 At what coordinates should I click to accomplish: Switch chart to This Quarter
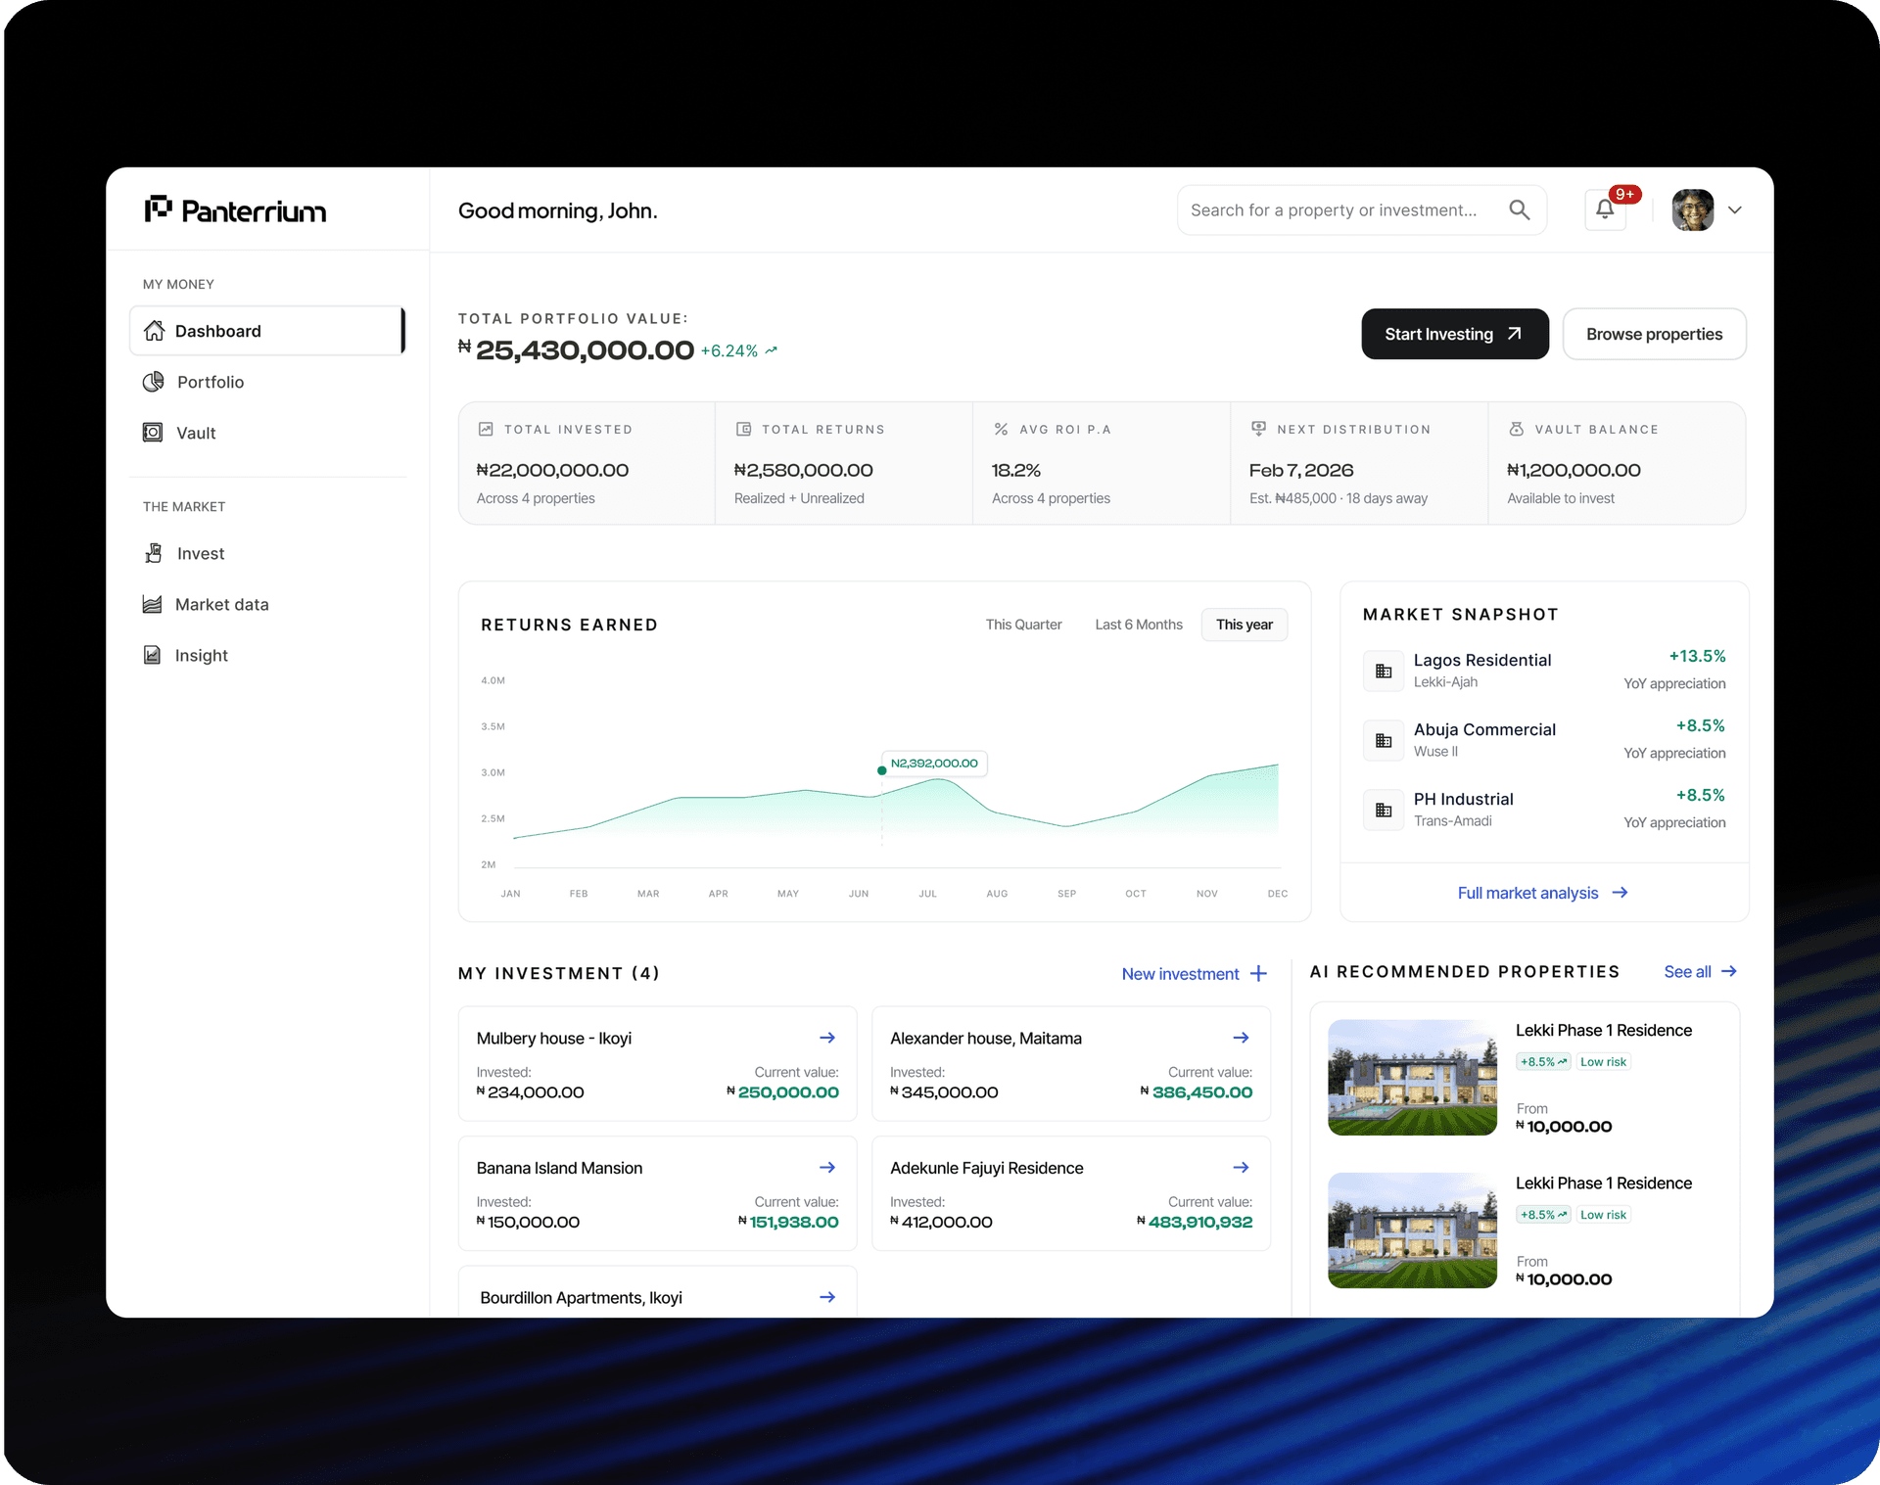tap(1023, 625)
